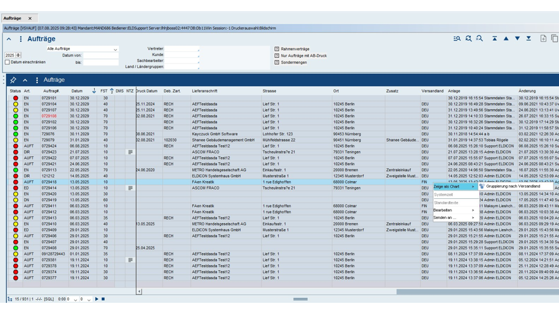
Task: Collapse the Aufträge list panel chevron
Action: (25, 80)
